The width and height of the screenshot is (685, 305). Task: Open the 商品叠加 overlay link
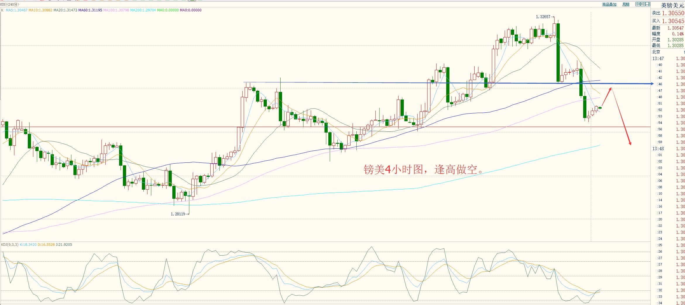[x=609, y=4]
